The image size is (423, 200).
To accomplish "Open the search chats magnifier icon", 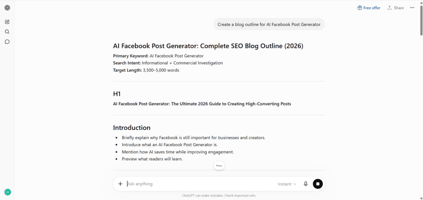I will (x=7, y=32).
